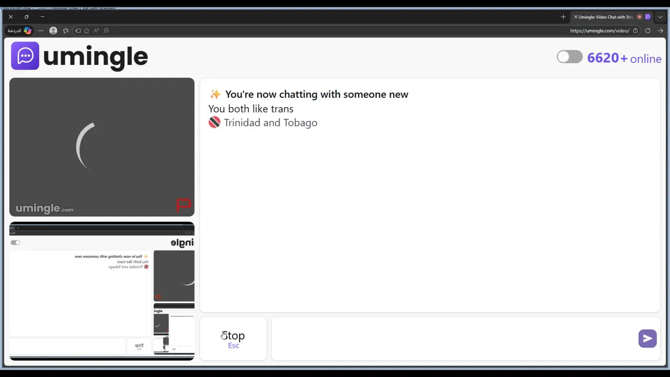
Task: Open the Favorites list icon
Action: (65, 30)
